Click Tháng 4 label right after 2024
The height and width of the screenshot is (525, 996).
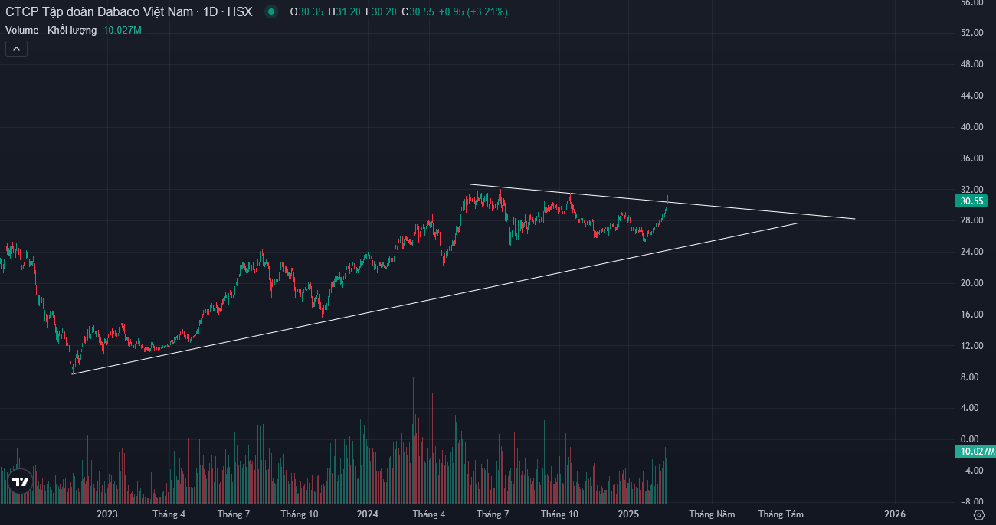(429, 514)
